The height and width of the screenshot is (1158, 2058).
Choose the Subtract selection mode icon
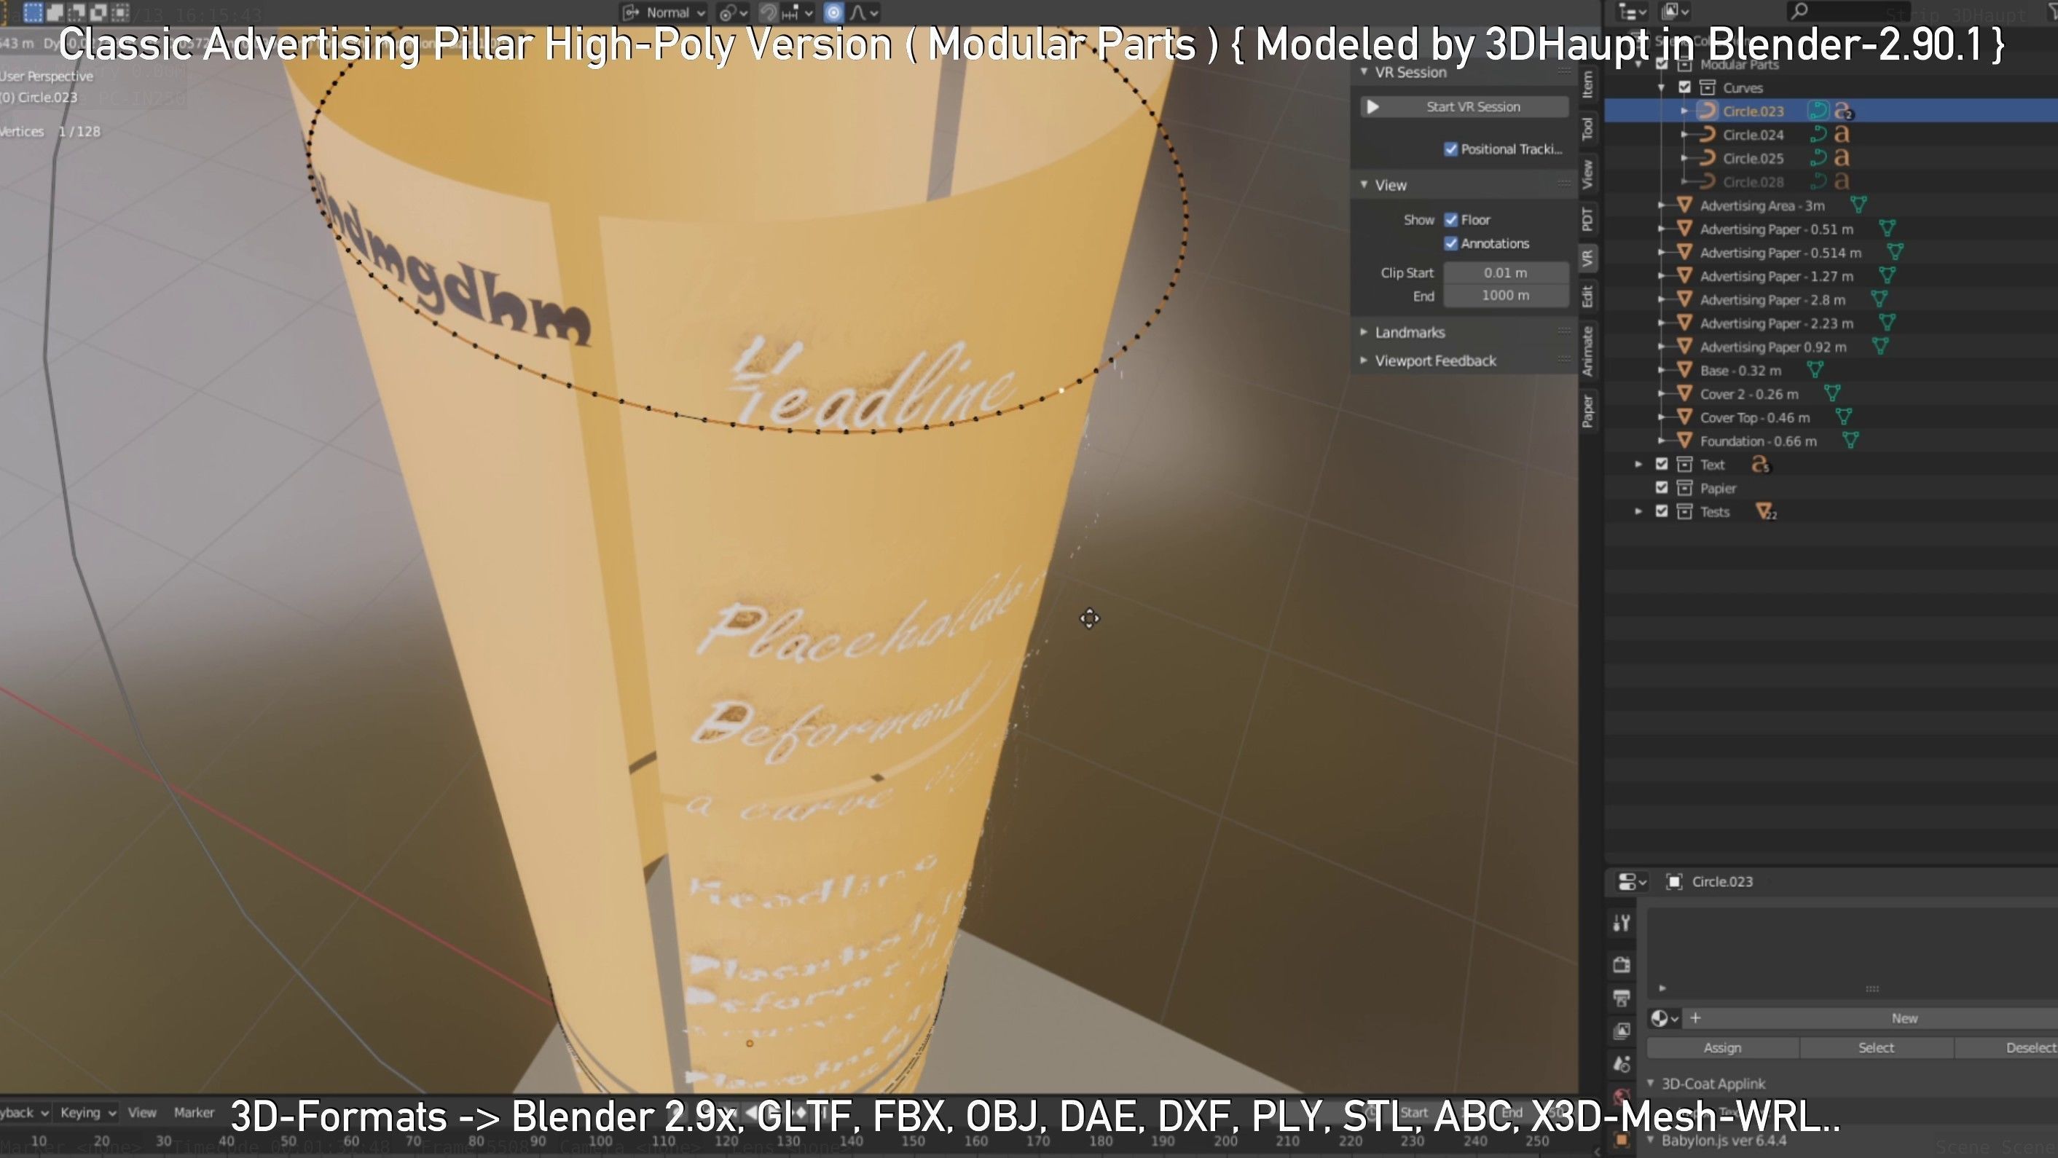tap(76, 12)
